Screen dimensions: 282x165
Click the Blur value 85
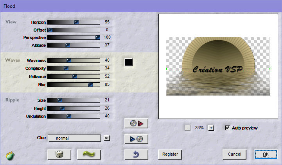tap(107, 84)
